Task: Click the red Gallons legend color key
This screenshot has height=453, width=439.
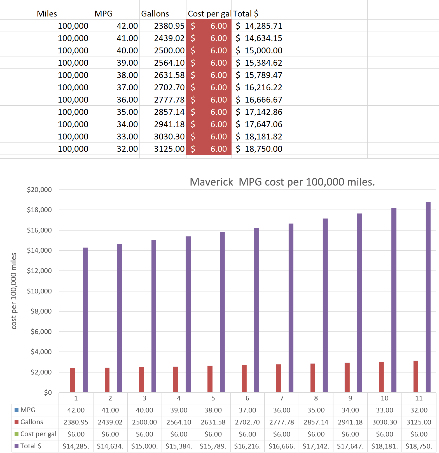Action: coord(17,422)
